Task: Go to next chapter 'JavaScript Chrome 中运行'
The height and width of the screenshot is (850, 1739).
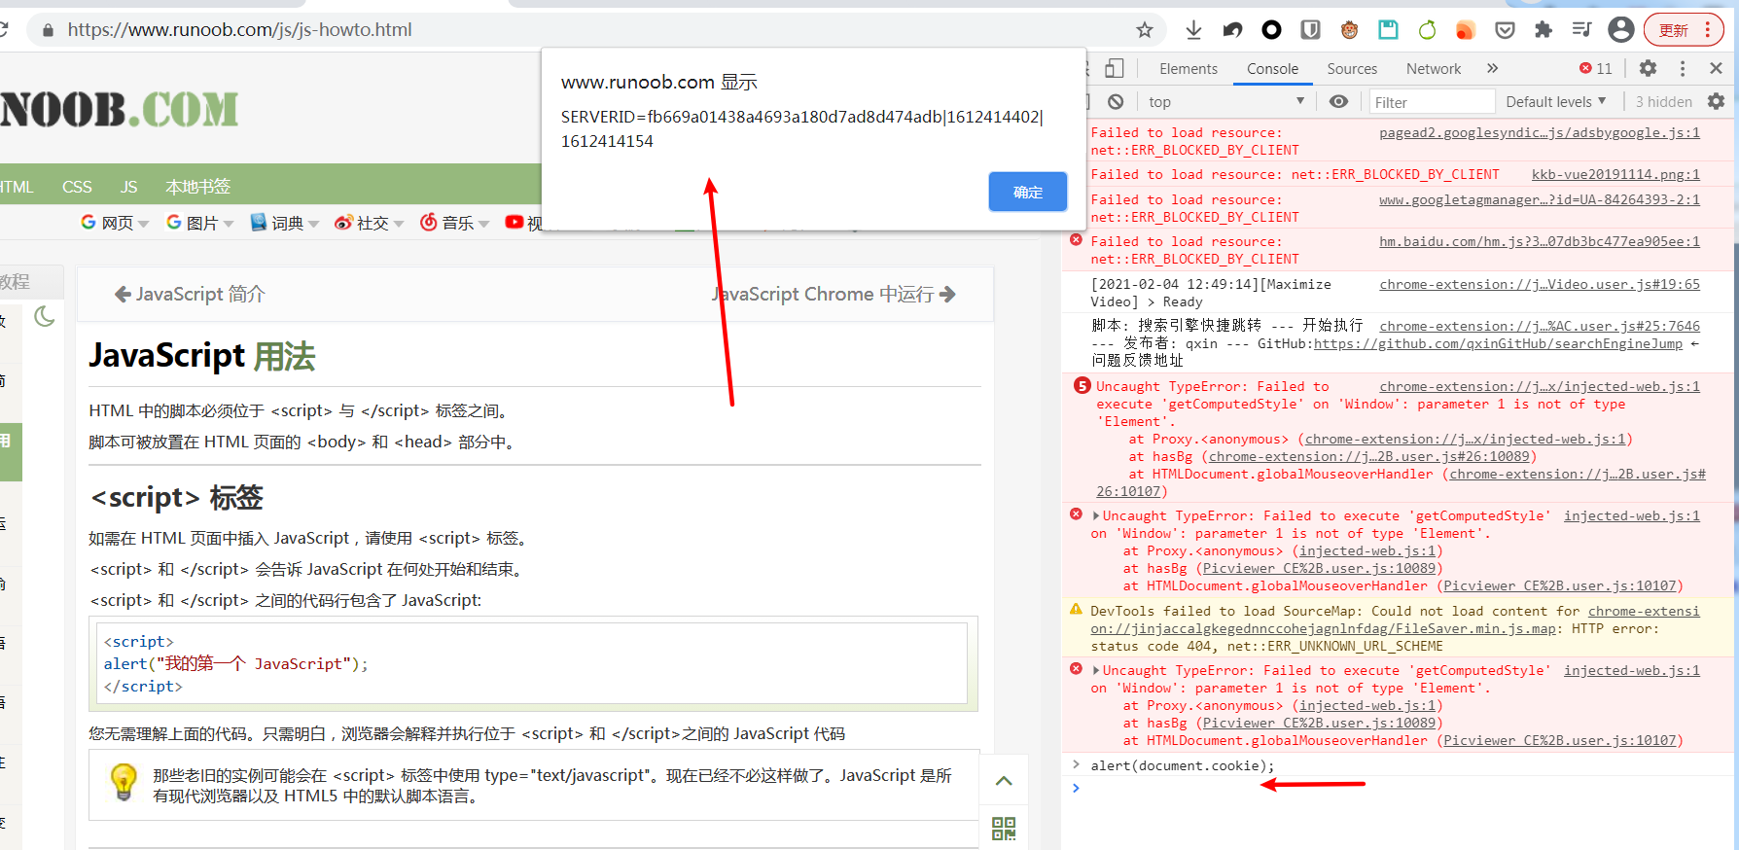Action: tap(834, 294)
